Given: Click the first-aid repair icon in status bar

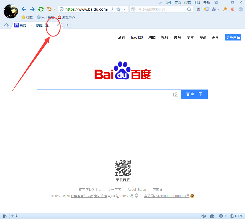Looking at the screenshot, I should point(212,216).
